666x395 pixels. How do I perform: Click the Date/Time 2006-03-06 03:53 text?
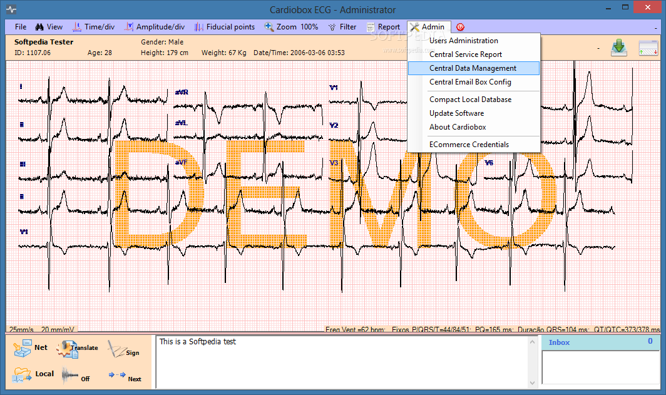(x=299, y=53)
